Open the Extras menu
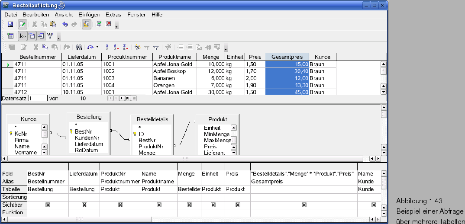Screen dimensions: 465x224 (113, 15)
